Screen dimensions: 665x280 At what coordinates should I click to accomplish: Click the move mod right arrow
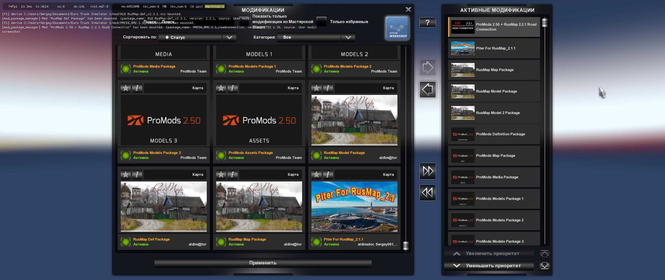tap(428, 68)
